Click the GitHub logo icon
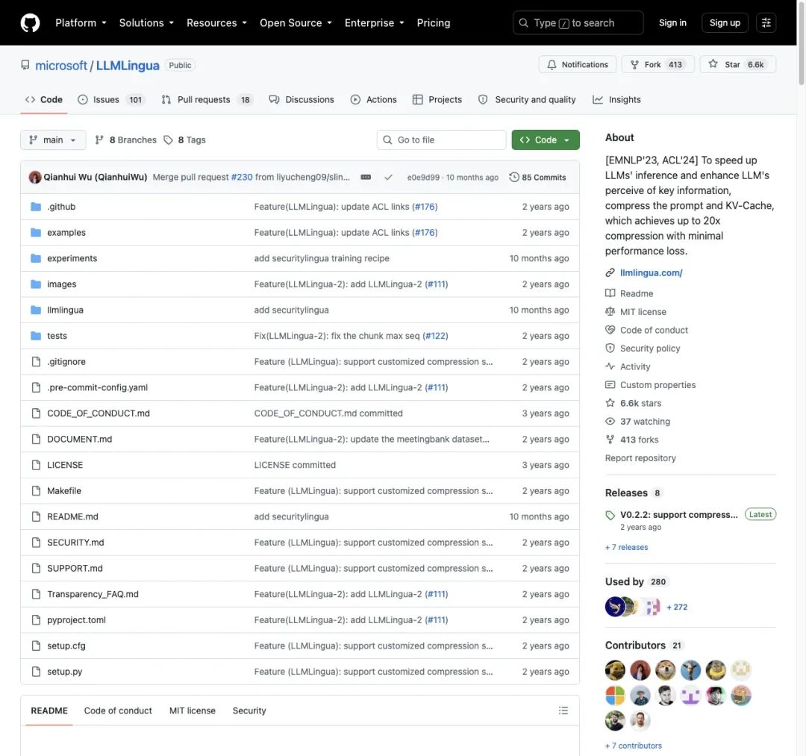 point(30,22)
